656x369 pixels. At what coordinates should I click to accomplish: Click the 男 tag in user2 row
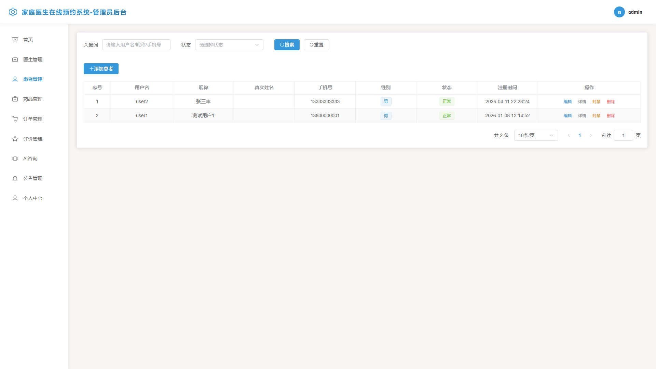click(386, 101)
